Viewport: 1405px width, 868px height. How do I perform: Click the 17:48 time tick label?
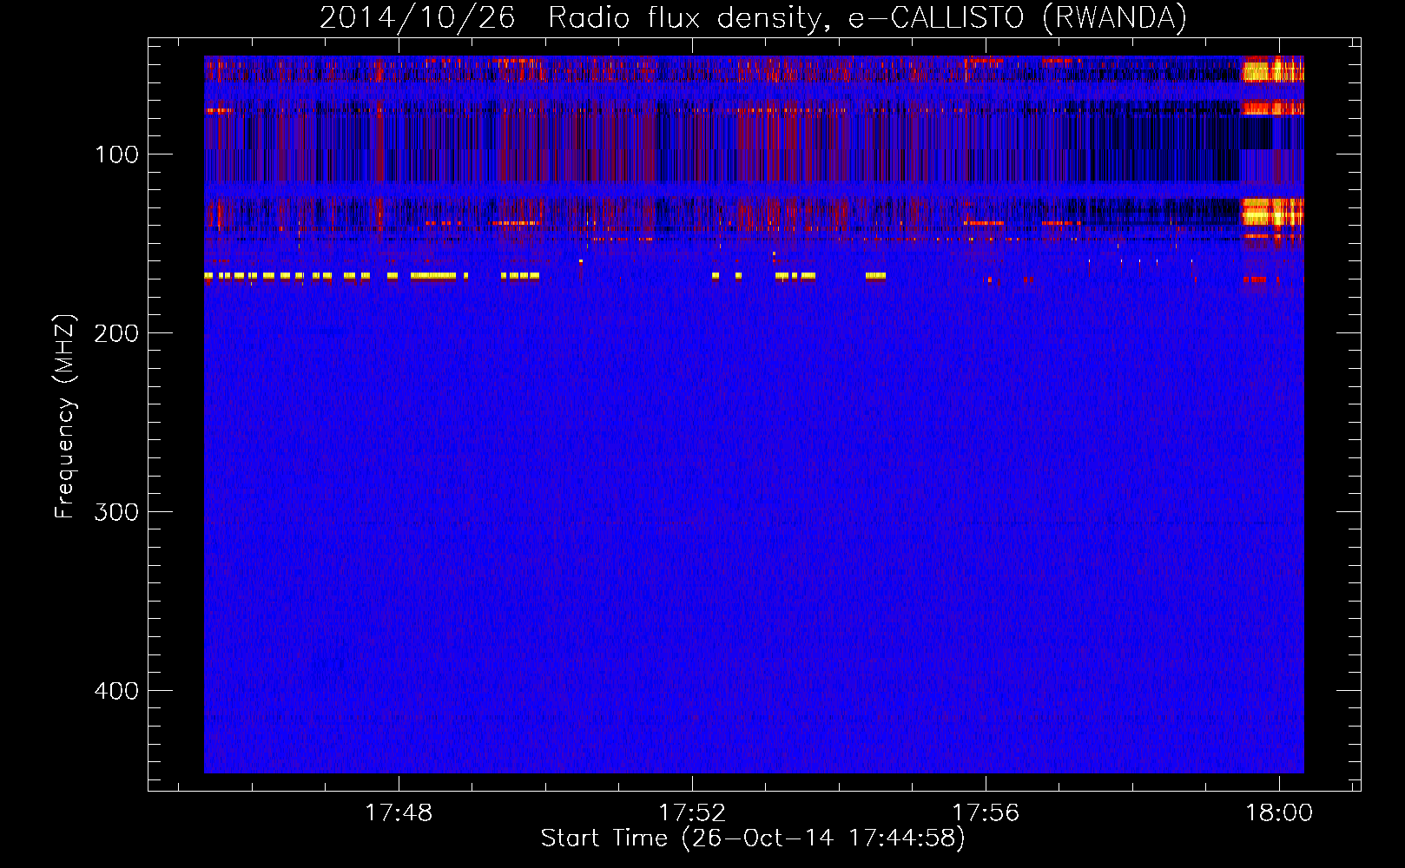pyautogui.click(x=399, y=813)
